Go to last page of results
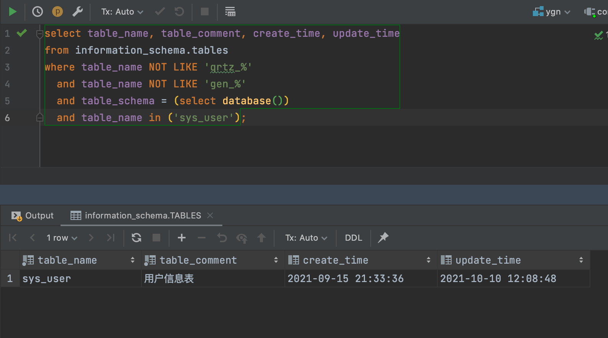 [111, 238]
